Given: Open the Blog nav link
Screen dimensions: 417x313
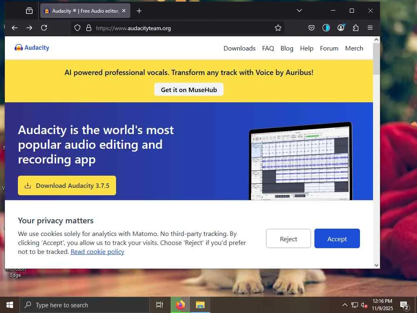Looking at the screenshot, I should pos(287,48).
